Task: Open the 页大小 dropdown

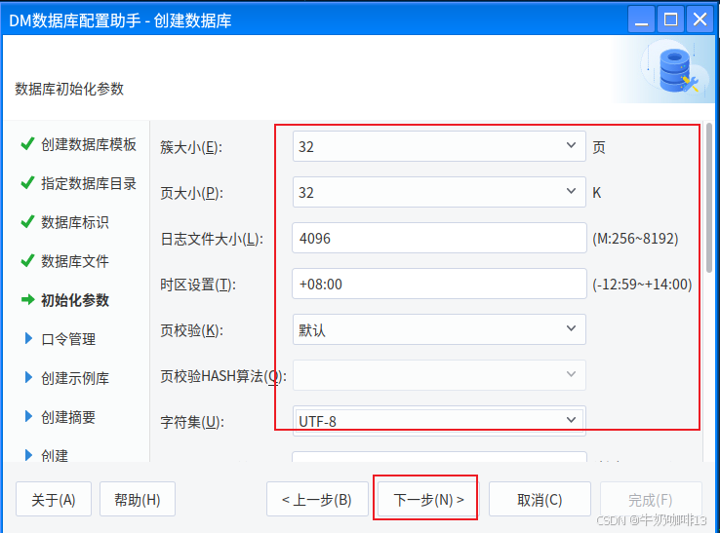Action: pos(439,192)
